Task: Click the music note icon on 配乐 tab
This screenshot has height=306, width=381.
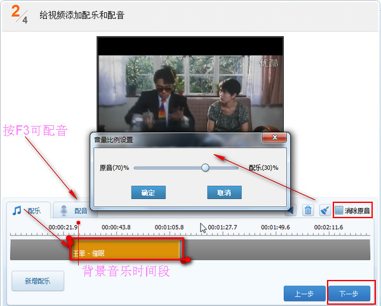Action: tap(17, 211)
